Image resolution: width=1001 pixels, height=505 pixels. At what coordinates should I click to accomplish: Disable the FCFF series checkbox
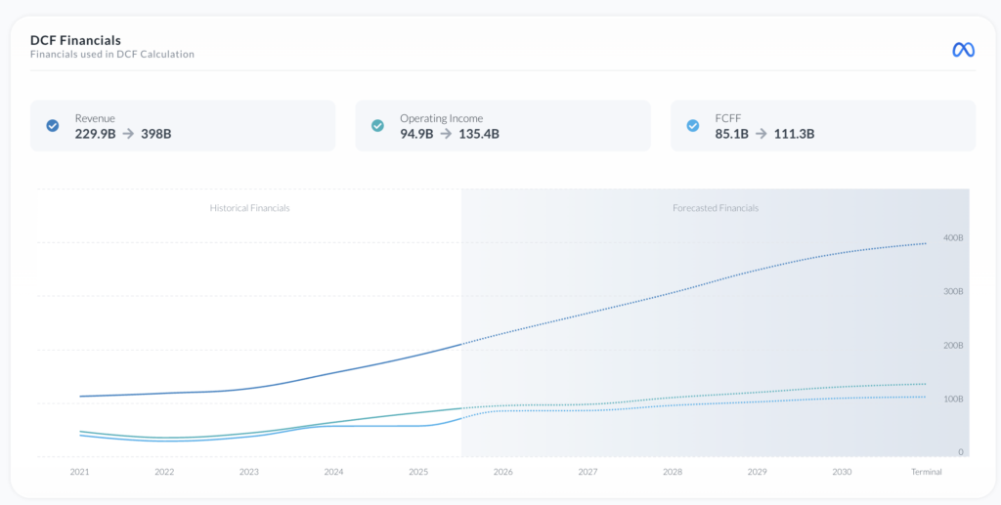pyautogui.click(x=693, y=126)
